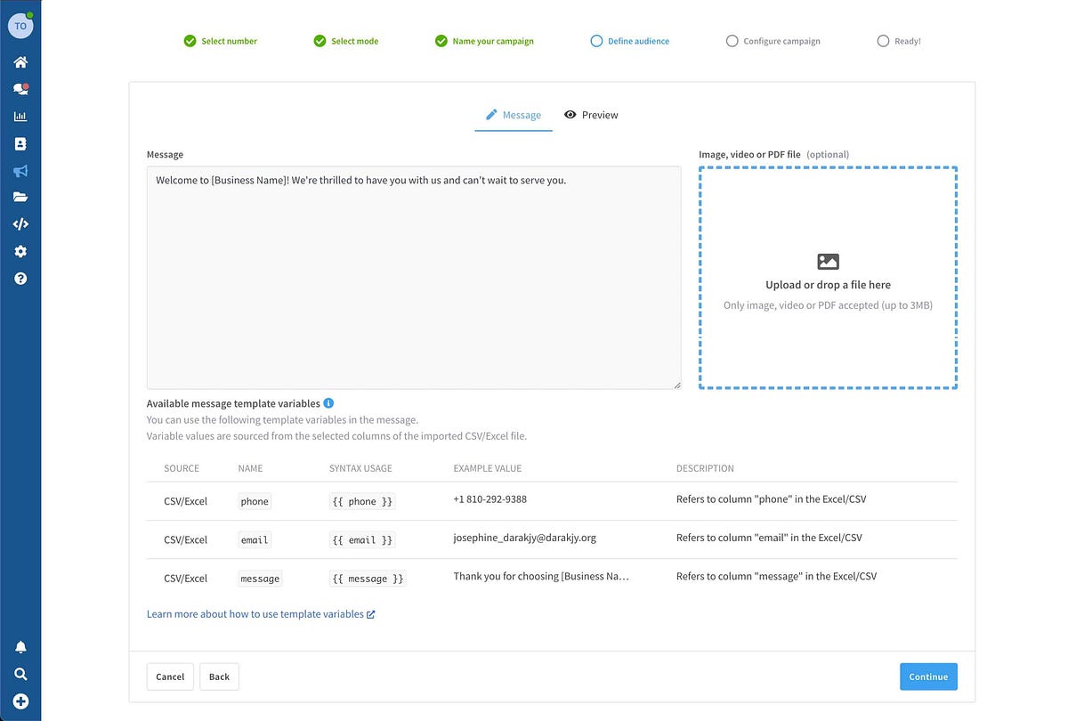This screenshot has width=1068, height=721.
Task: Open the chats icon with notification dot
Action: [x=20, y=89]
